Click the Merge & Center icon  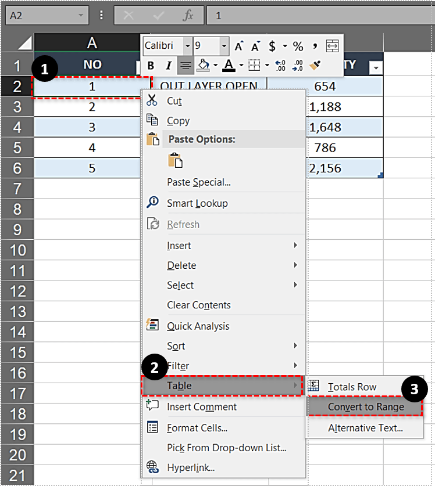(x=332, y=46)
